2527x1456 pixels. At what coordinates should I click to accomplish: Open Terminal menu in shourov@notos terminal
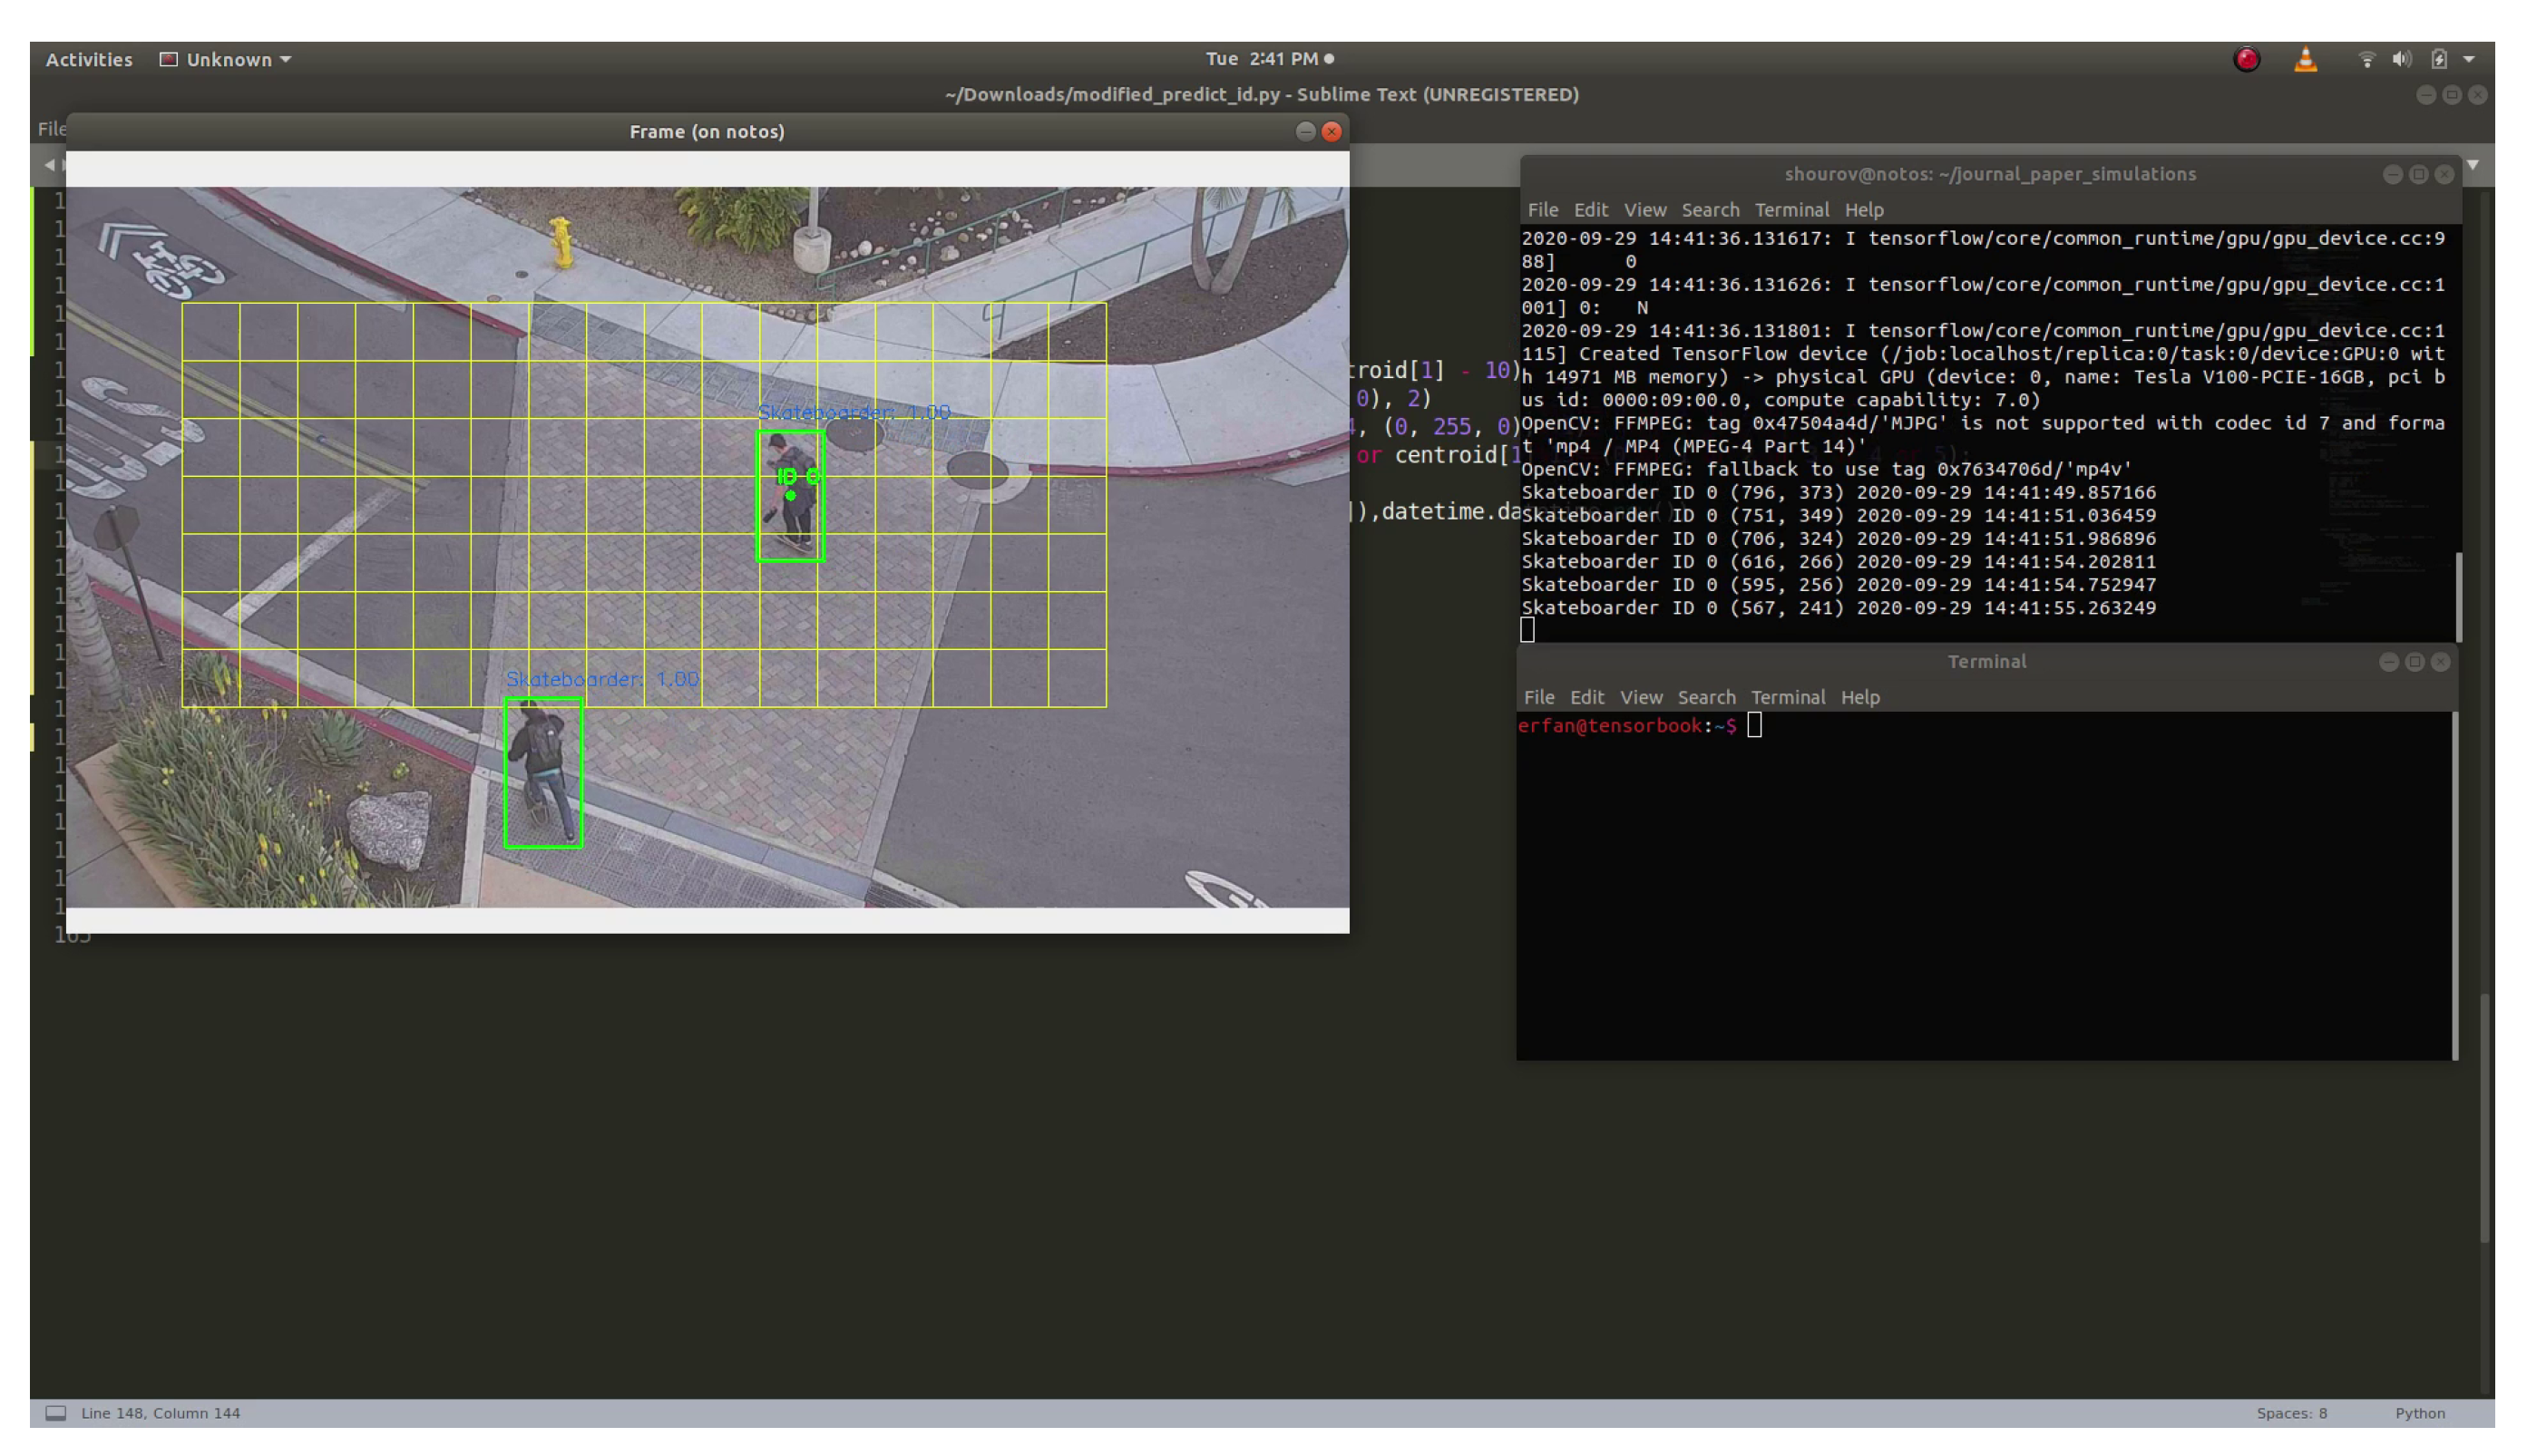click(x=1790, y=210)
